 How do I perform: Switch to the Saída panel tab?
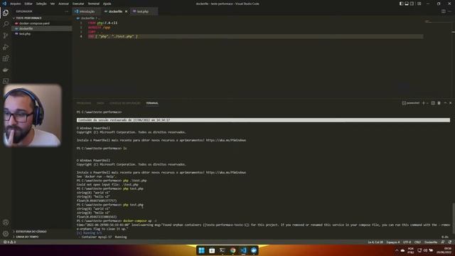(x=100, y=103)
